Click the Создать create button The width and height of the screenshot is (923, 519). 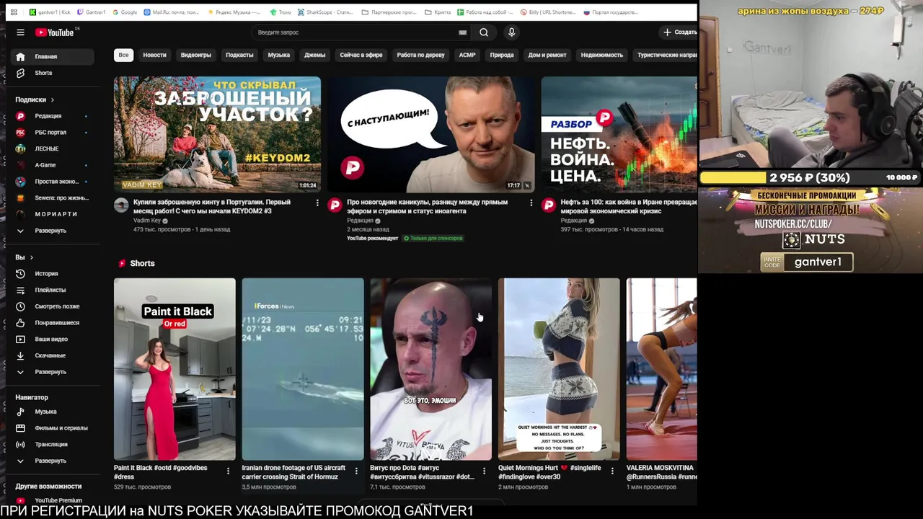[680, 32]
